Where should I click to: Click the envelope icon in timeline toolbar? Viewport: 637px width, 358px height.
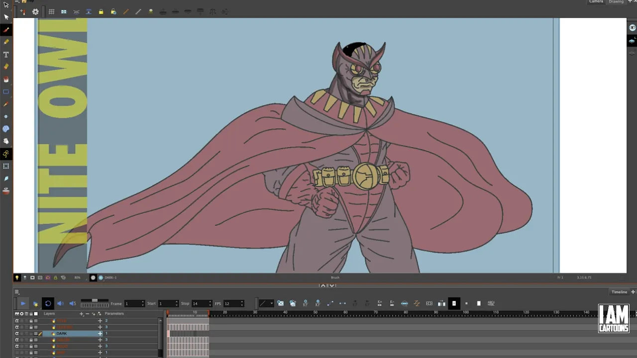click(280, 303)
